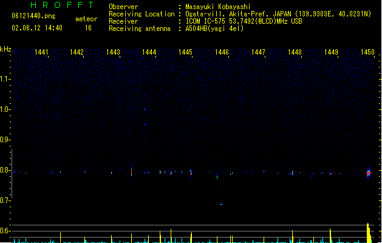382x243 pixels.
Task: Click the blue dot at 1.0 kHz near 1444
Action: click(145, 109)
